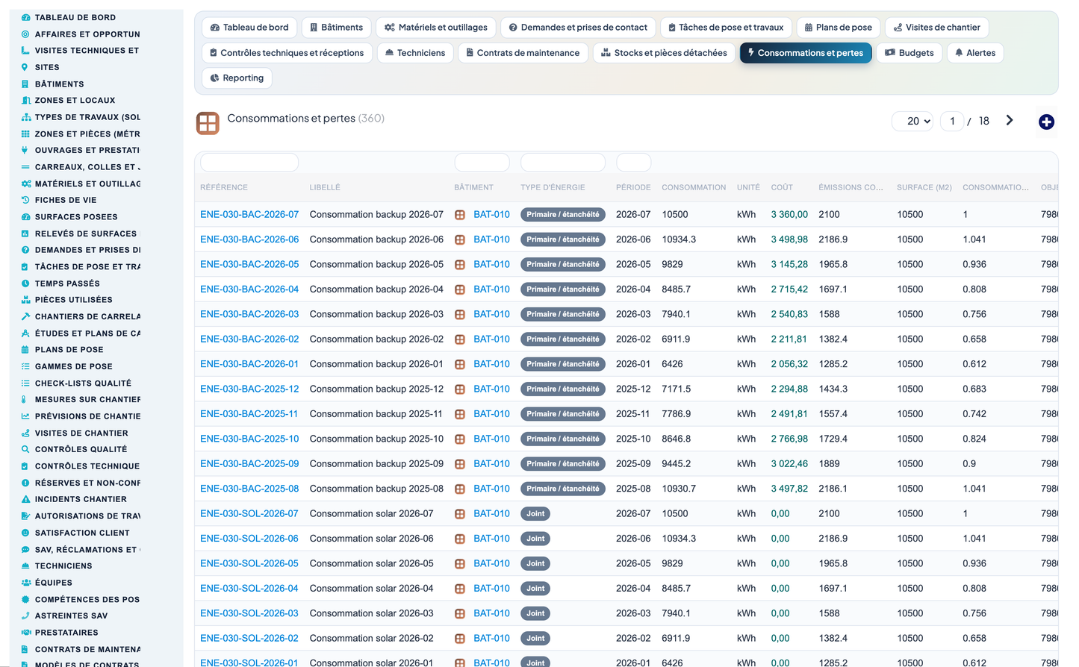The width and height of the screenshot is (1079, 667).
Task: Go to next page with chevron arrow
Action: [x=1010, y=120]
